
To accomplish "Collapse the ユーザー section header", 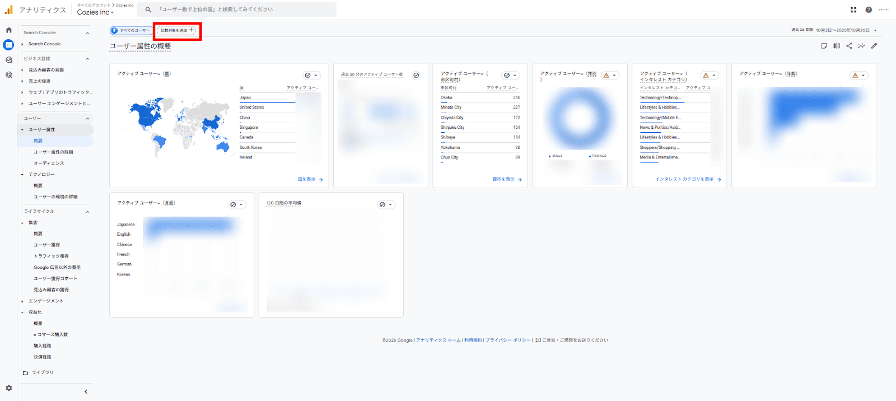I will (87, 119).
